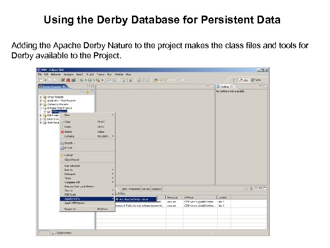Open External Tools dropdown arrow
Viewport: 330px width, 248px height.
(x=102, y=80)
